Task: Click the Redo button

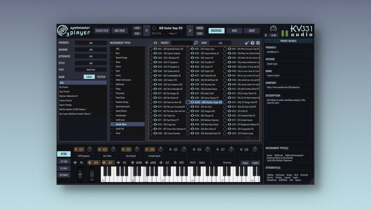Action: 137,34
